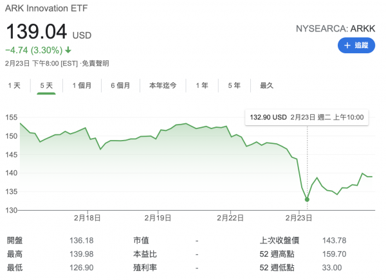Click the NYSEARCA: ARKK ticker label
Viewport: 386px width, 280px height.
tap(336, 29)
